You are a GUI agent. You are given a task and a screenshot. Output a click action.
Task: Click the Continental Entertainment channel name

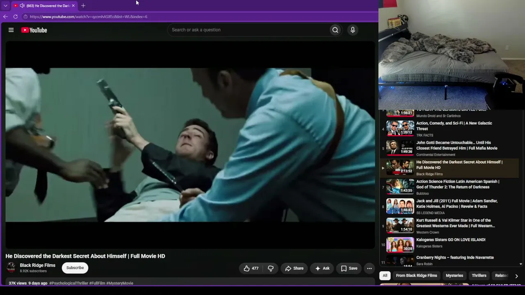coord(436,155)
